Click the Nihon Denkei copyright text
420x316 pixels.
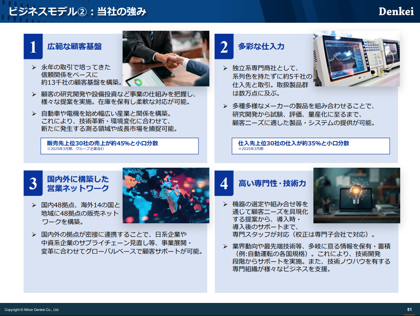[x=32, y=310]
